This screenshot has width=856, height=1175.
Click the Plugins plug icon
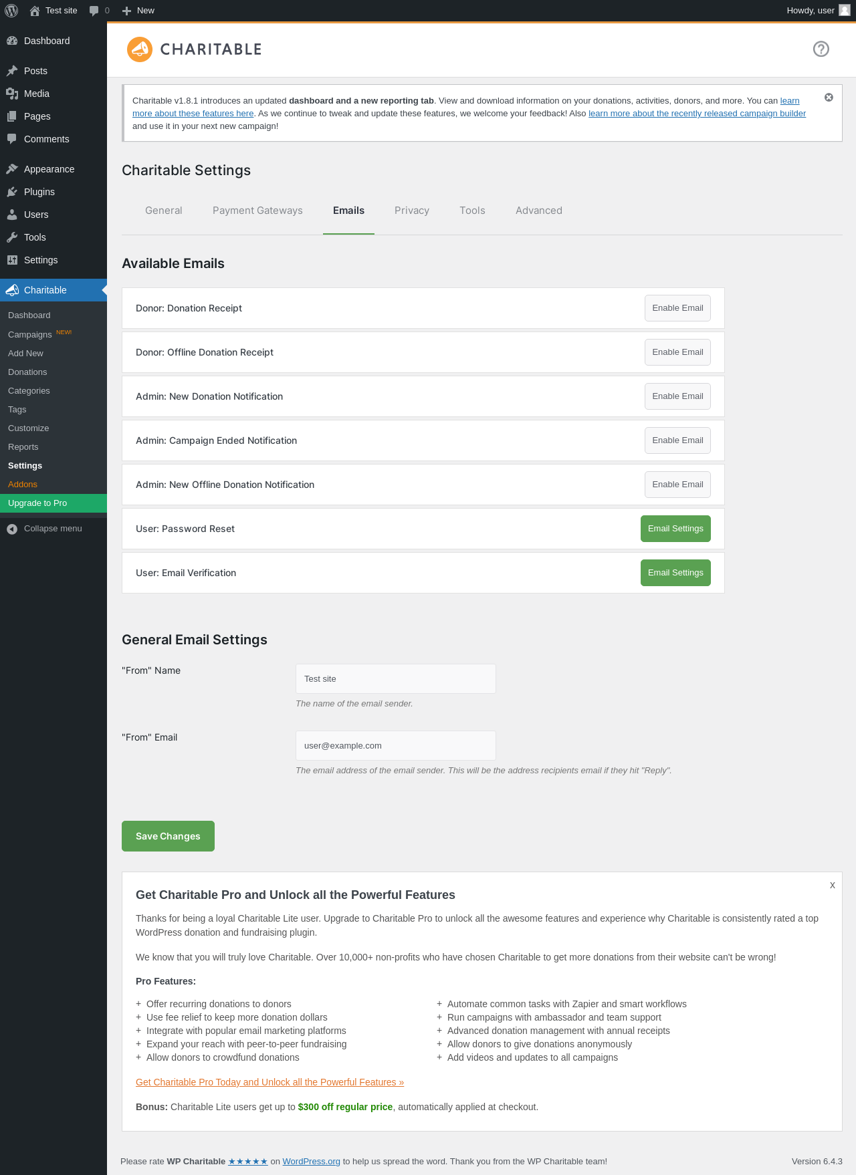(12, 192)
